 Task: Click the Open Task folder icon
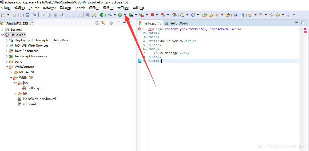(x=211, y=15)
